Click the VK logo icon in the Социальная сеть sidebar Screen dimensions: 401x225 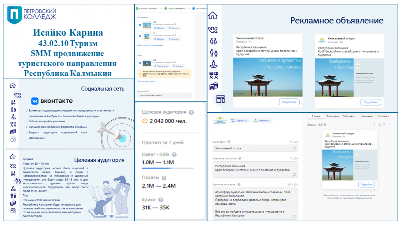click(x=18, y=95)
